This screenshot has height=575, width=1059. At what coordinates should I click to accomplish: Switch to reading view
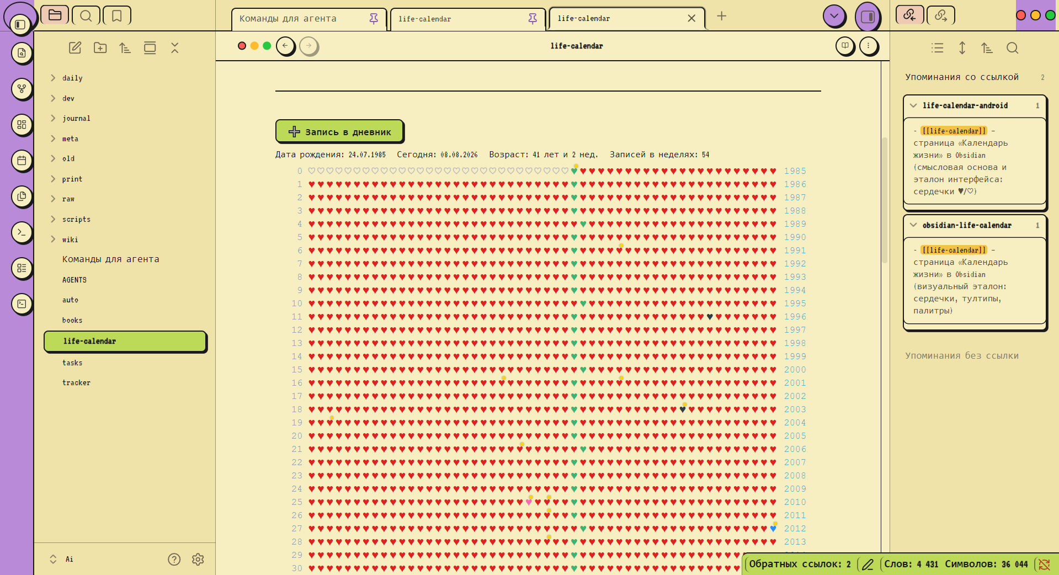pyautogui.click(x=845, y=46)
